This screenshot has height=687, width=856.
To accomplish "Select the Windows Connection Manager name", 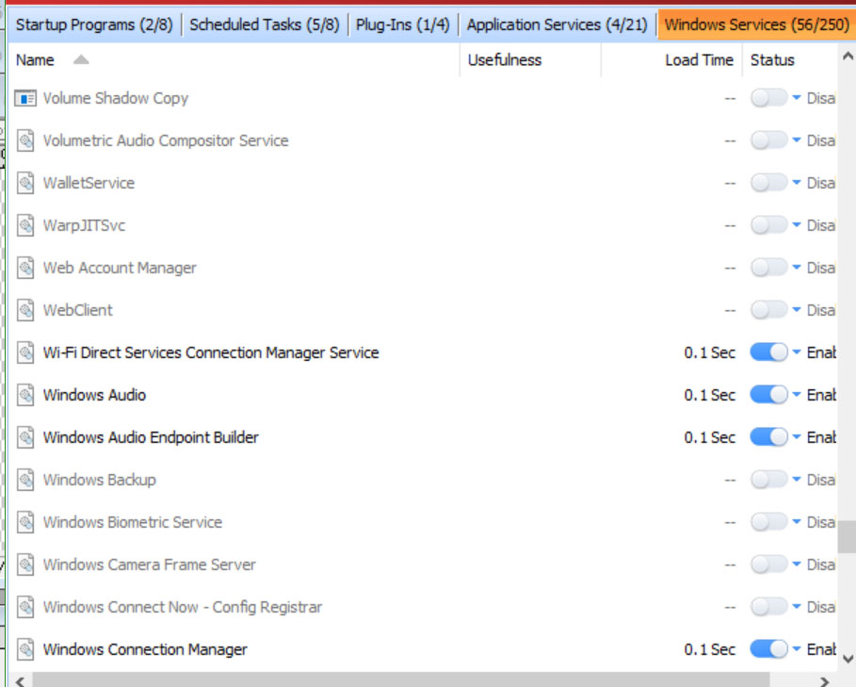I will [145, 649].
